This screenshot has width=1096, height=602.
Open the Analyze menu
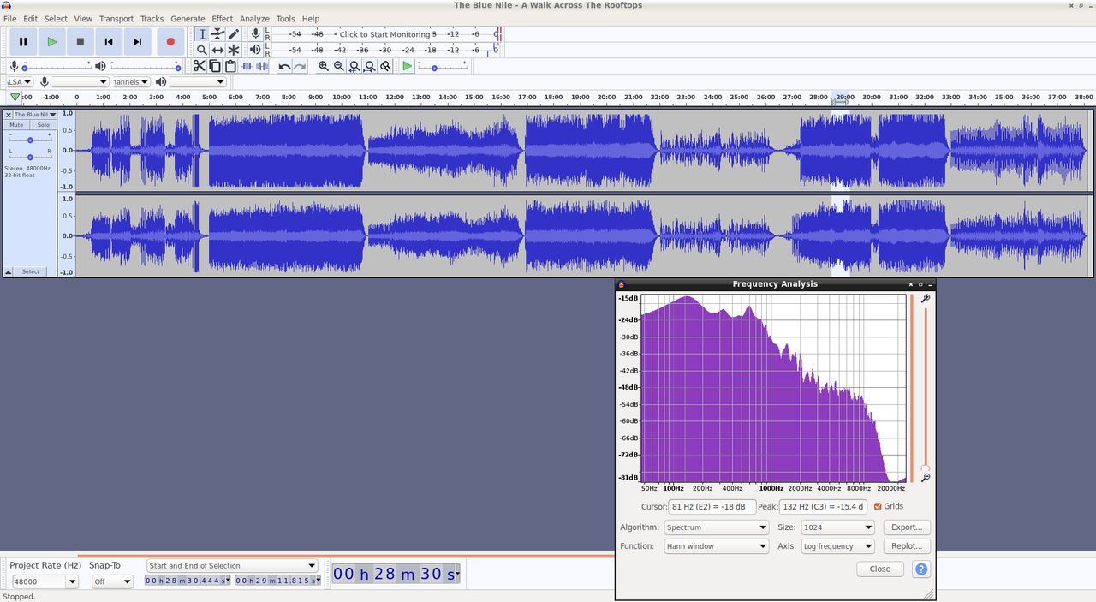254,19
